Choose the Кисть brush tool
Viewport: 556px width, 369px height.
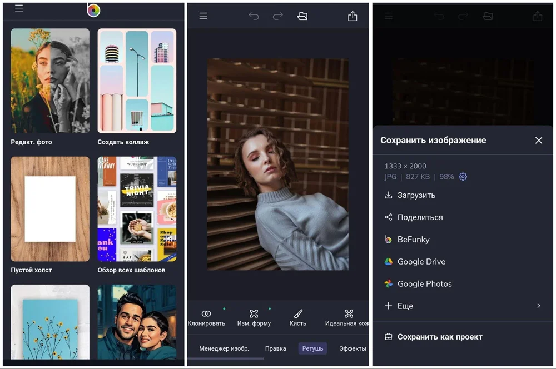coord(298,317)
